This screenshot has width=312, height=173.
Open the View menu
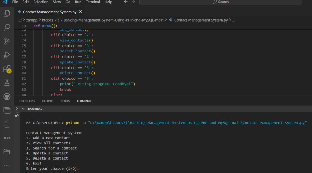(57, 2)
